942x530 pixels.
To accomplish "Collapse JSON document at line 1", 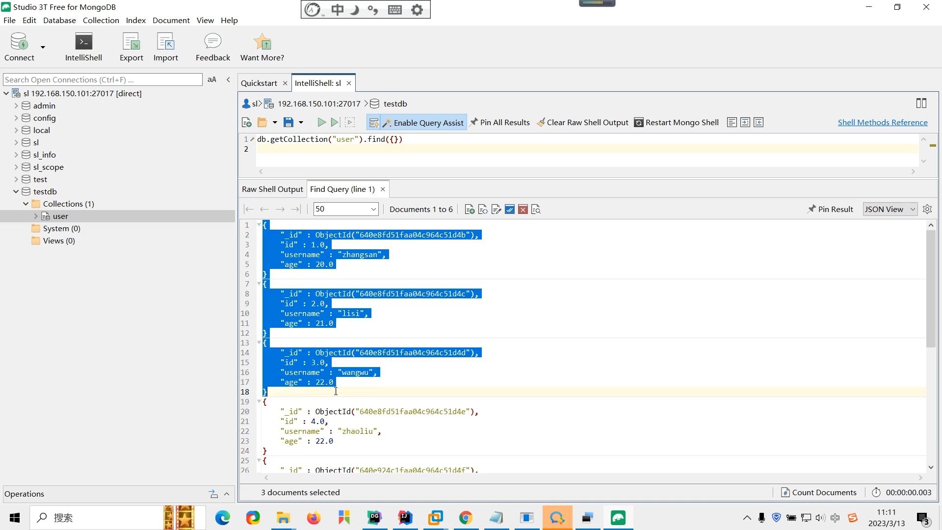I will tap(259, 225).
